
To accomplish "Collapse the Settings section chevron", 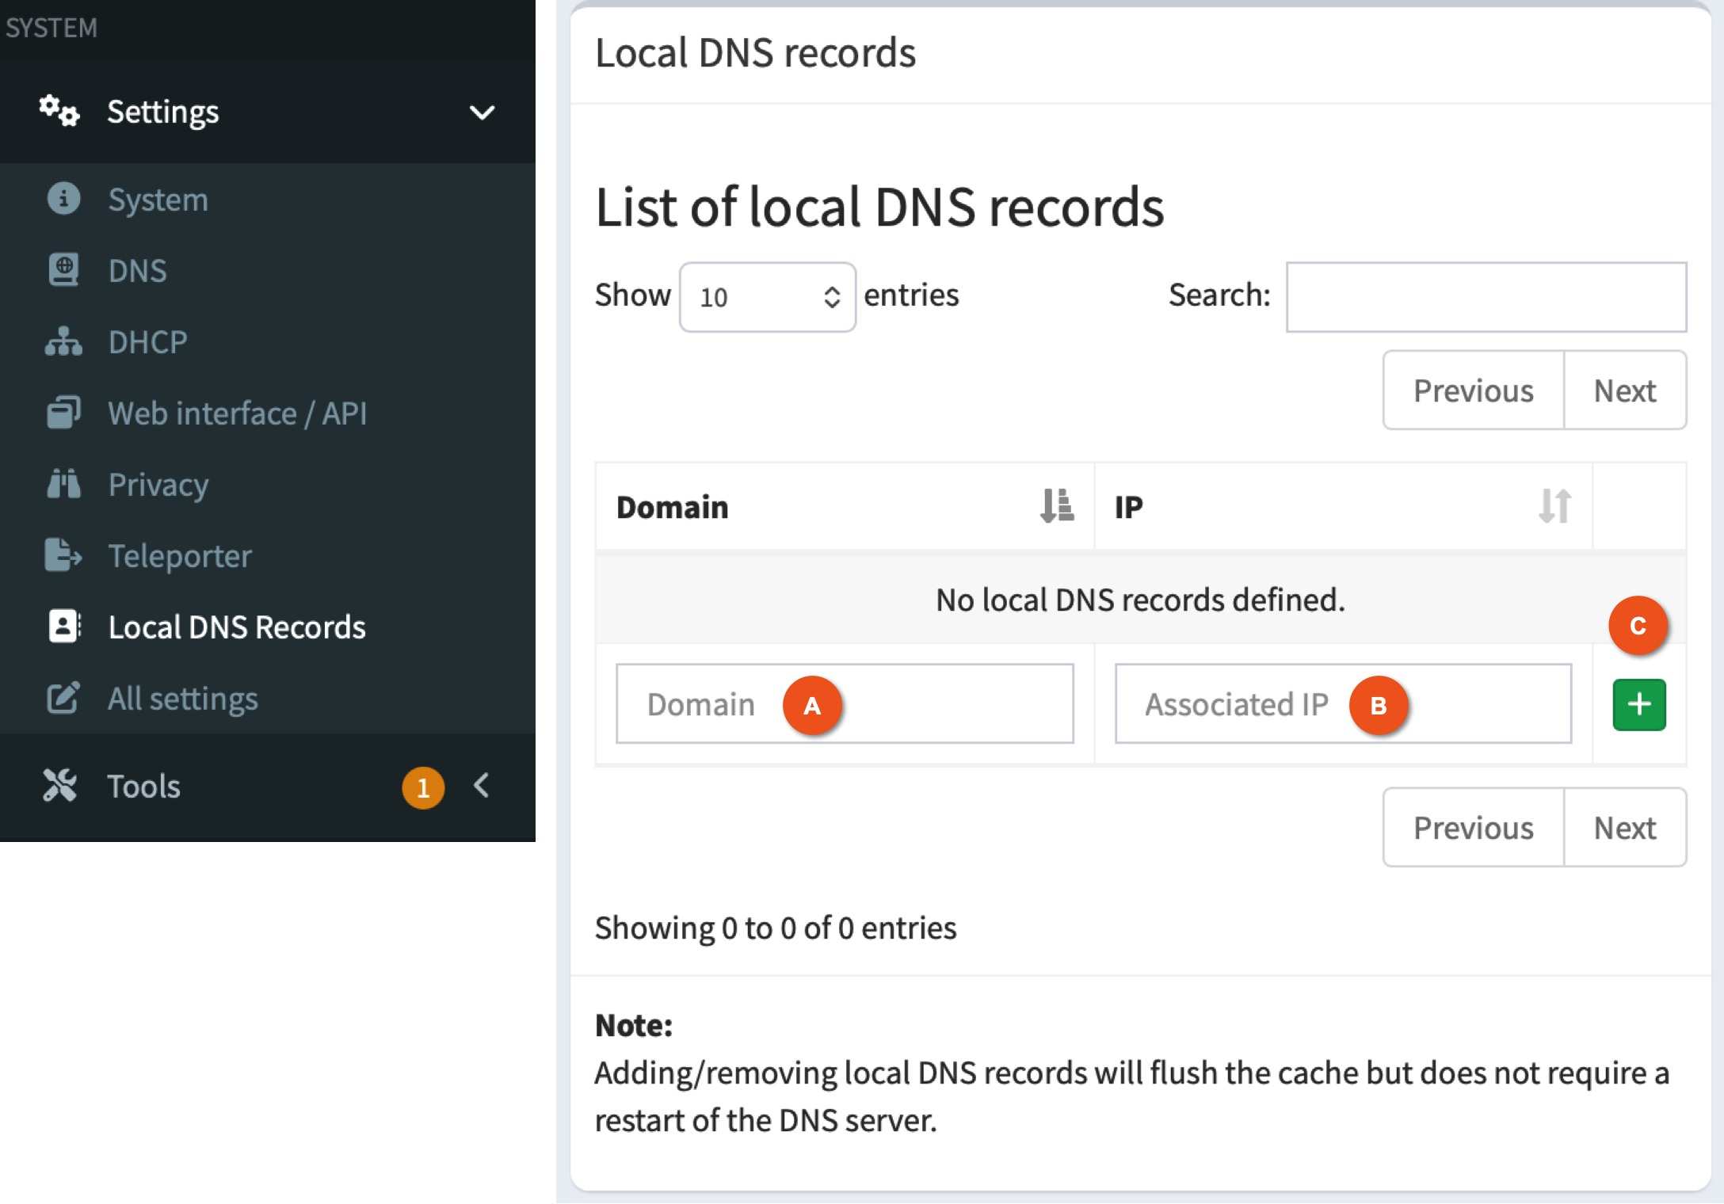I will pos(482,112).
